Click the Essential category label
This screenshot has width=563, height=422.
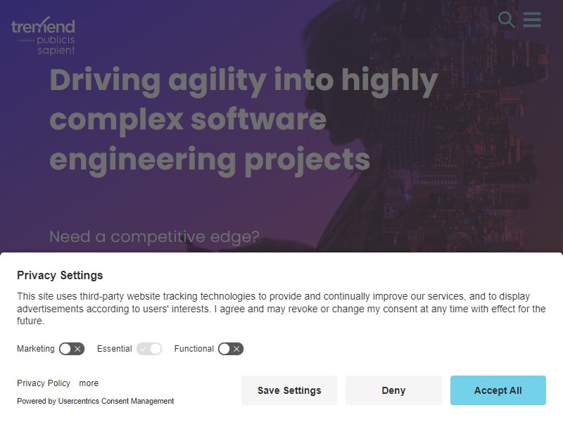pos(115,349)
